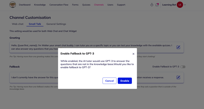
Task: Expand the Learning Bot account dropdown arrow
Action: [x=185, y=5]
